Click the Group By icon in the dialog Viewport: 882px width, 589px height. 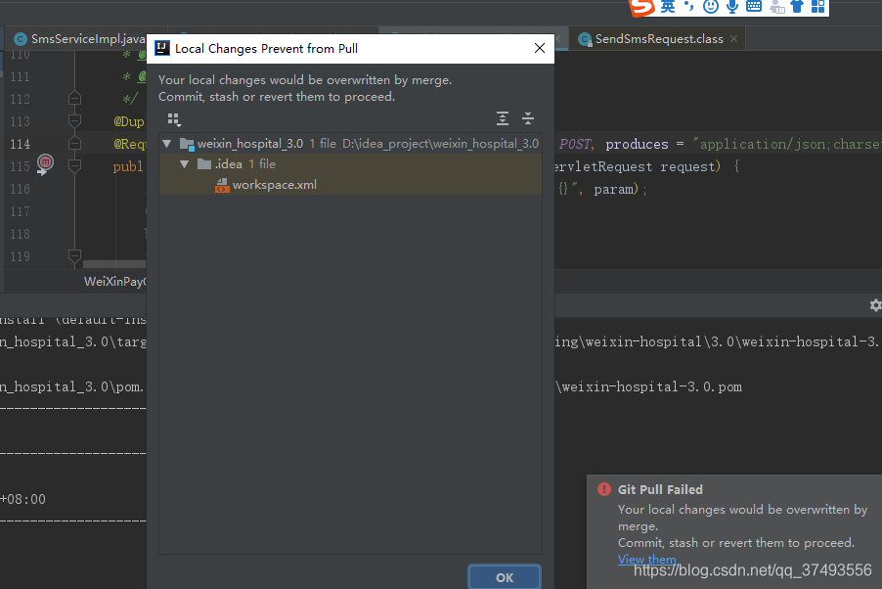(x=174, y=119)
